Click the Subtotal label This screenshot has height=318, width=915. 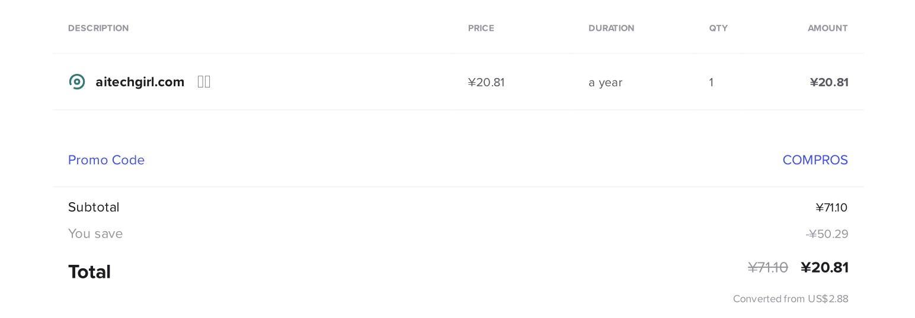(94, 207)
